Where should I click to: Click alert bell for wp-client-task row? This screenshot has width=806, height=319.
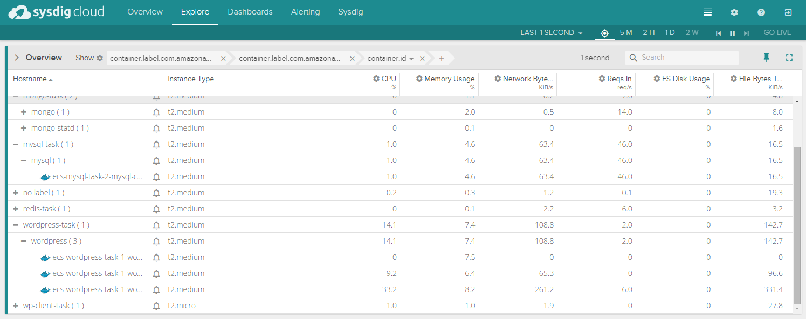coord(156,306)
